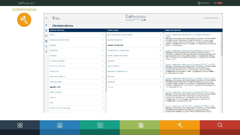
Task: Click the DatAvvocato logo in the app header
Action: 135,17
